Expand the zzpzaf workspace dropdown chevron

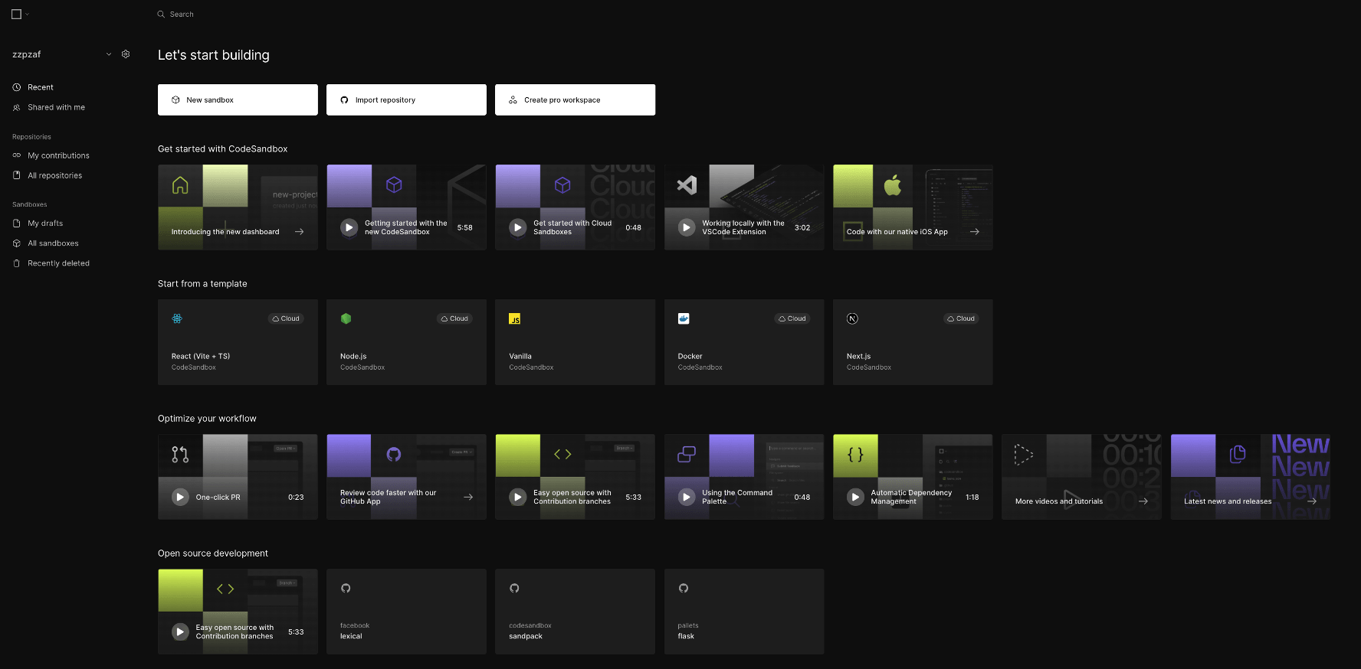(109, 54)
